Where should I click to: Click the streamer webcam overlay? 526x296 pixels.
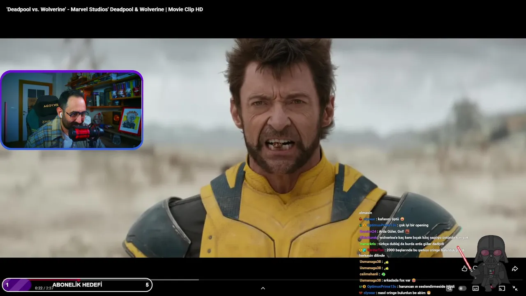click(x=72, y=110)
